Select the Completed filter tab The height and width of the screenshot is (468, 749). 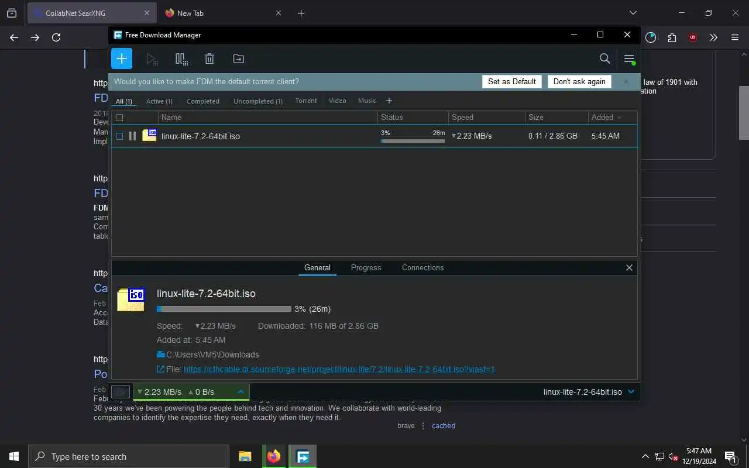tap(203, 101)
